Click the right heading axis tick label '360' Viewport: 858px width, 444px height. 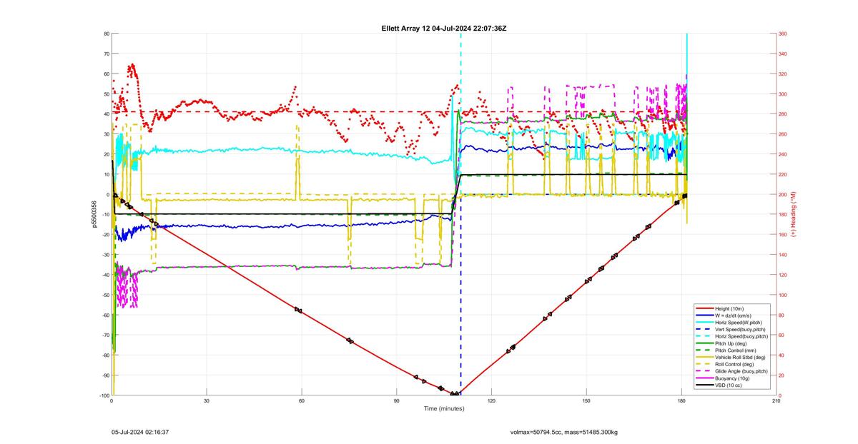[783, 34]
